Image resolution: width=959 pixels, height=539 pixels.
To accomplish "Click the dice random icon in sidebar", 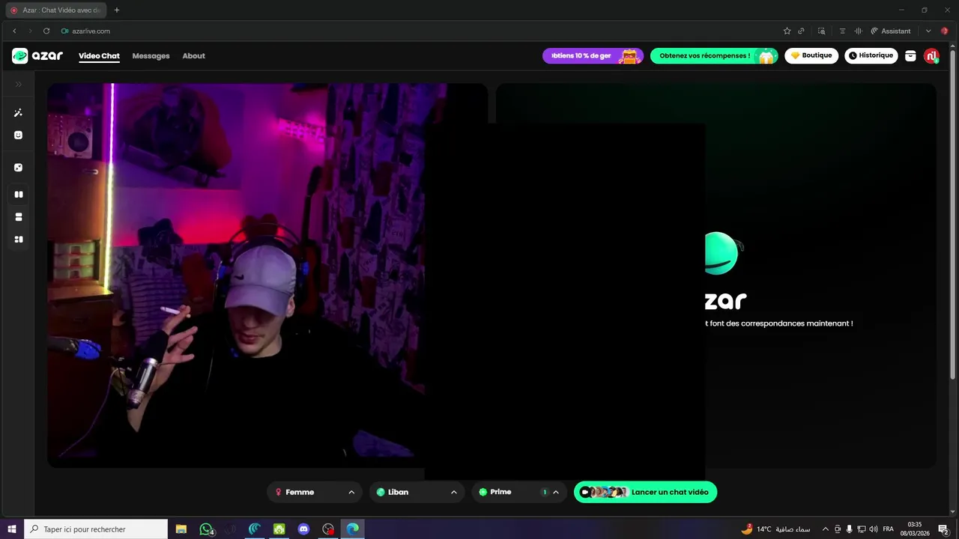I will tap(19, 168).
